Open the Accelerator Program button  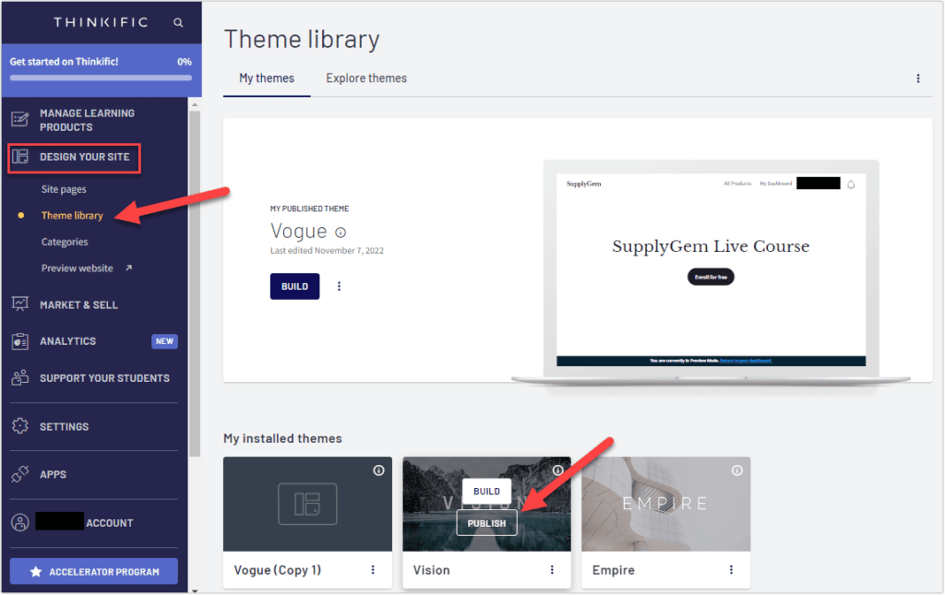point(94,572)
